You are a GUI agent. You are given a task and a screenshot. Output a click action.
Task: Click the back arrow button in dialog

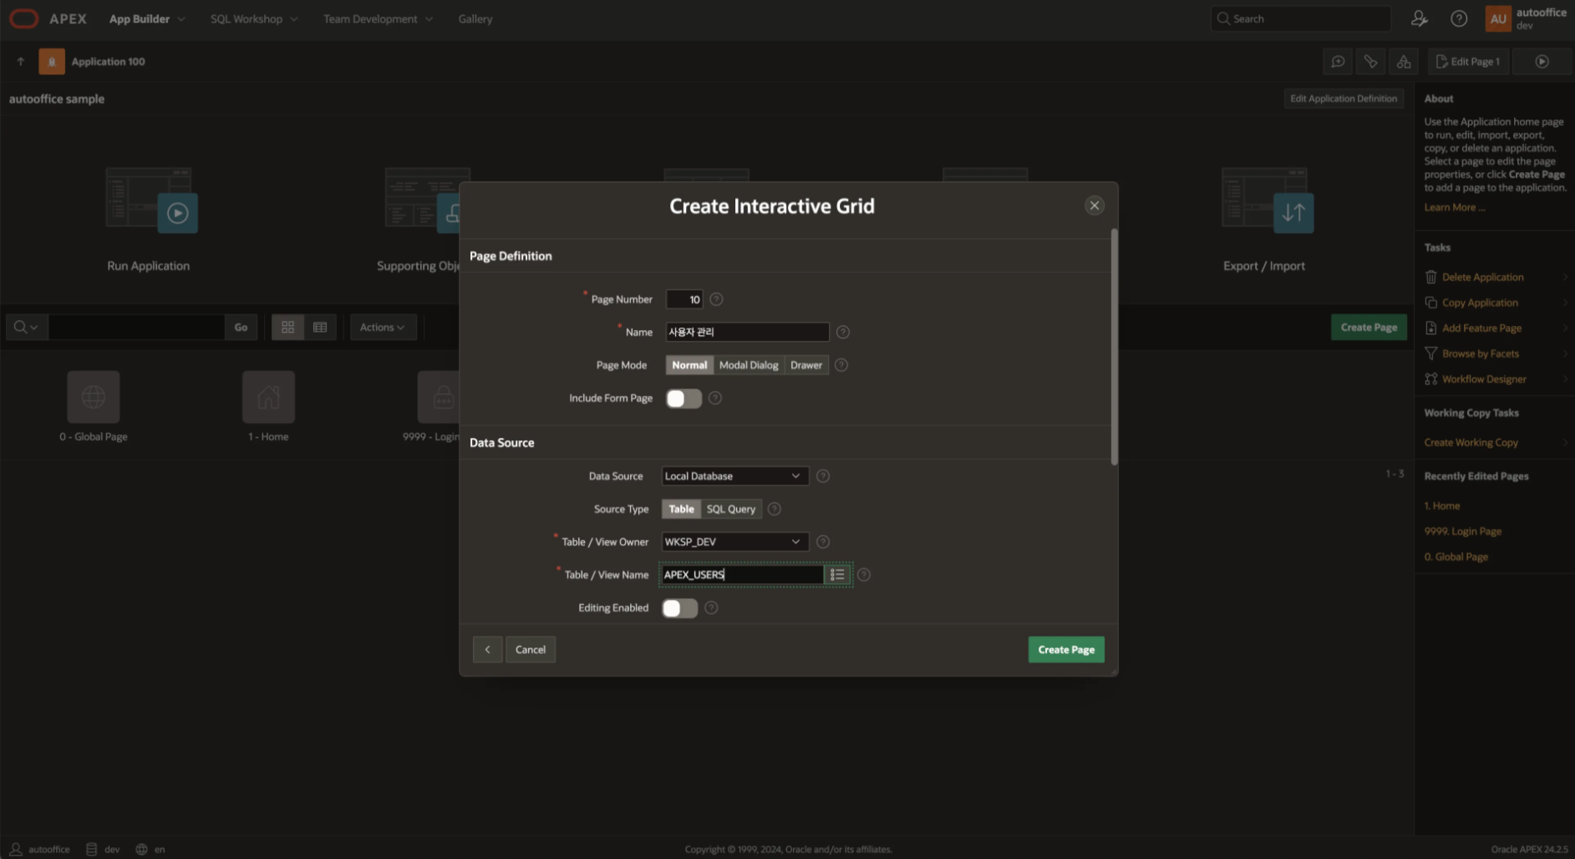pos(488,650)
